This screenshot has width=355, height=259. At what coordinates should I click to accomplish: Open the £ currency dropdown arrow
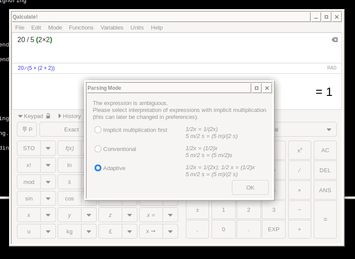pos(130,231)
